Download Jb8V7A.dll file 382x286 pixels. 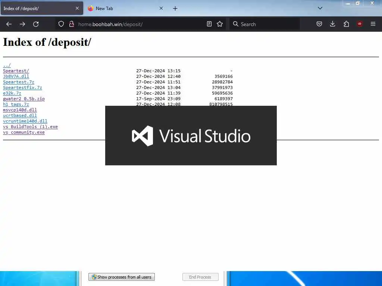click(x=16, y=76)
